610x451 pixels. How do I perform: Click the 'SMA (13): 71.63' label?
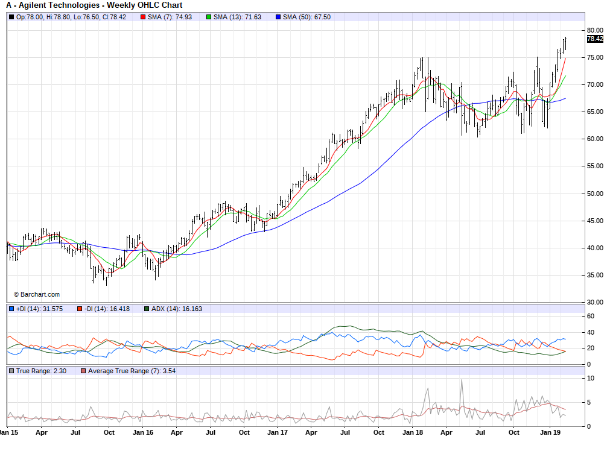[x=237, y=17]
